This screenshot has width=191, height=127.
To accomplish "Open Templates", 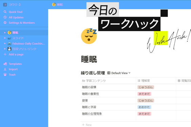I will (15, 64).
